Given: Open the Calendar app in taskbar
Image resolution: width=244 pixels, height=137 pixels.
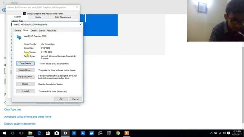Looking at the screenshot, I should 109,133.
